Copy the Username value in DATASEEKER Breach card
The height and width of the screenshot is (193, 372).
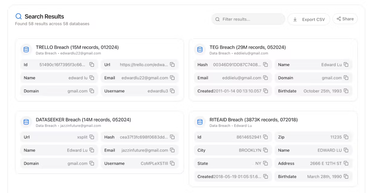[x=172, y=163]
